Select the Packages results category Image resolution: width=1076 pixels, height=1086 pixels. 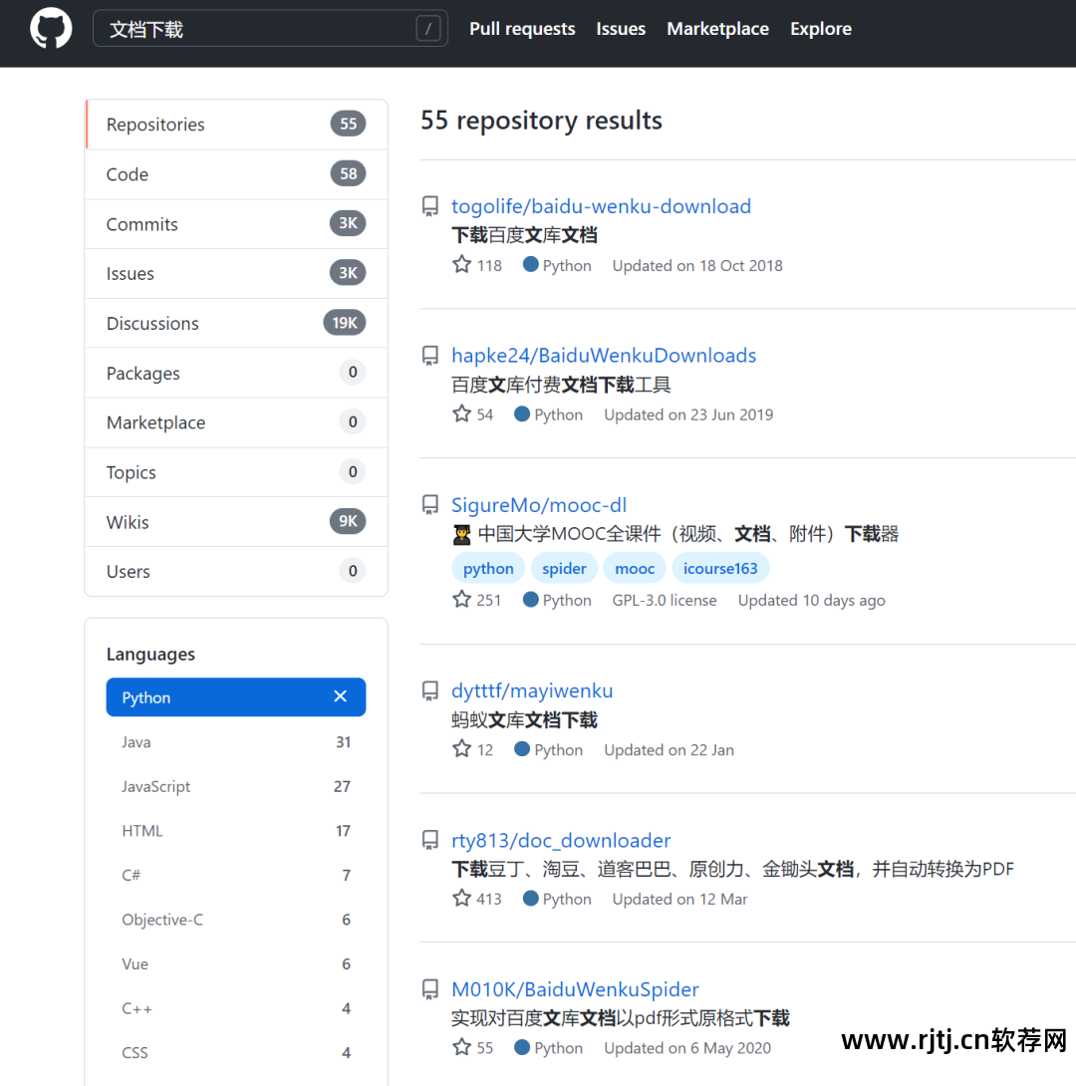point(236,374)
